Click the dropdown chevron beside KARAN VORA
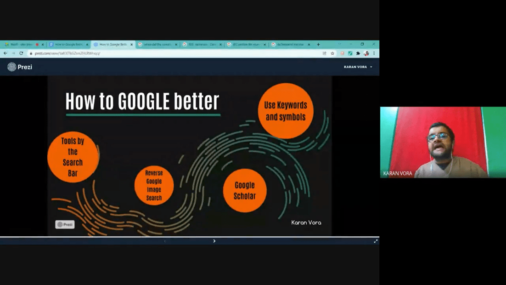Image resolution: width=506 pixels, height=285 pixels. (x=372, y=67)
